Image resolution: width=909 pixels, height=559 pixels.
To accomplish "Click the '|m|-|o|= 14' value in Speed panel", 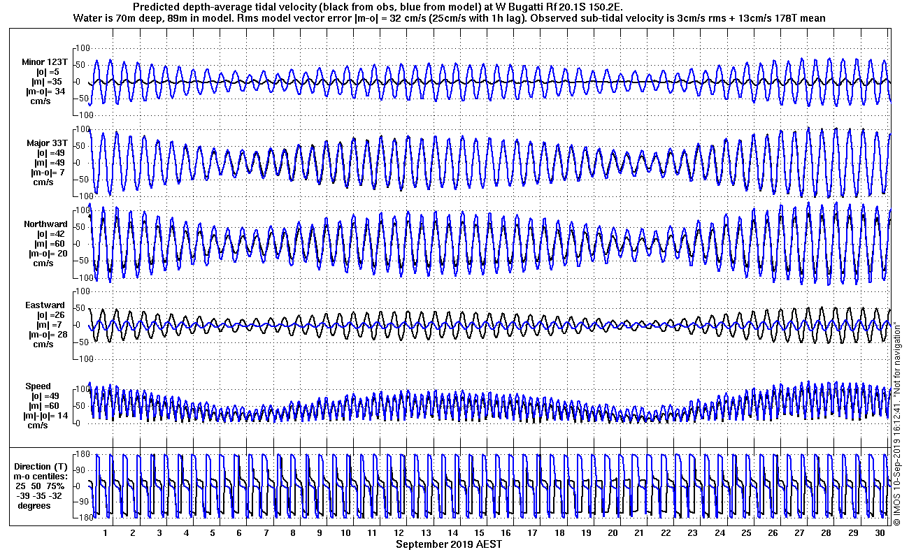I will pyautogui.click(x=46, y=416).
